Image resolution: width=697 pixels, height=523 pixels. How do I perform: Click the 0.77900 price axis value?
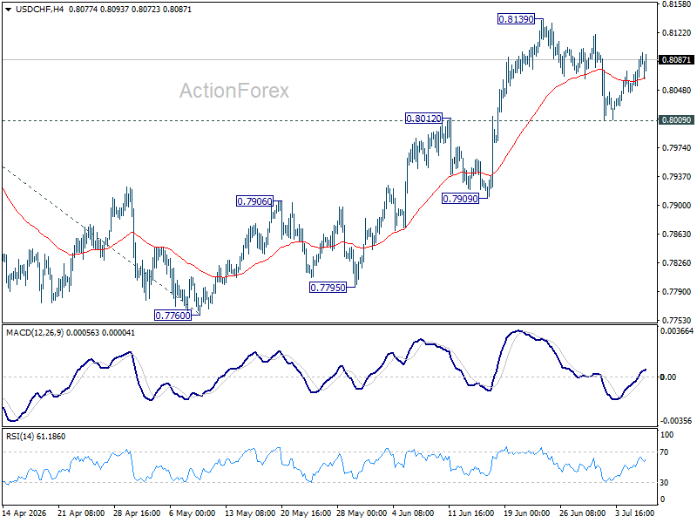pyautogui.click(x=676, y=292)
